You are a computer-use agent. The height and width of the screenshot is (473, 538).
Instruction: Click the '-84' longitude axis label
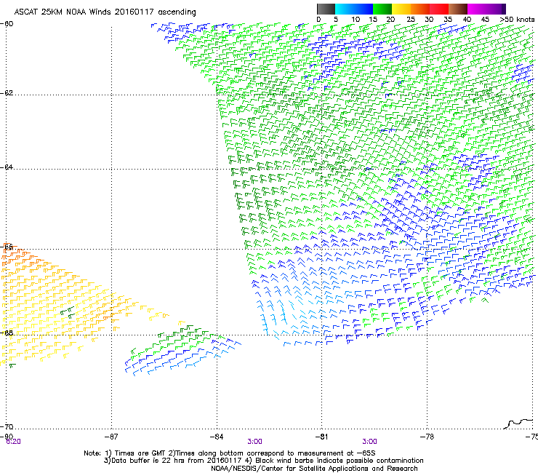[217, 436]
